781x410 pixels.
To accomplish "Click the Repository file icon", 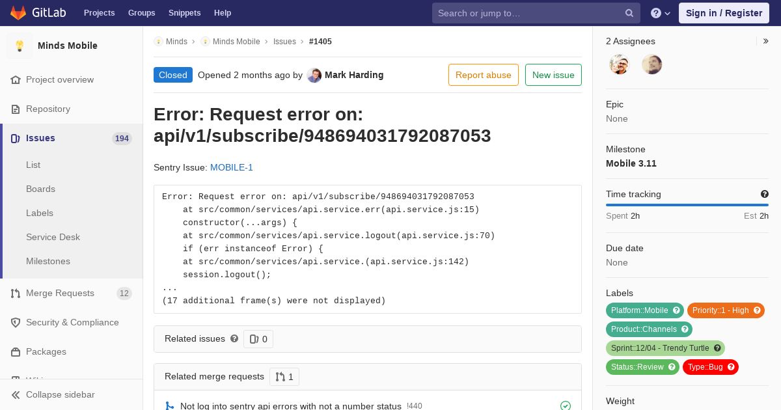I will coord(16,109).
